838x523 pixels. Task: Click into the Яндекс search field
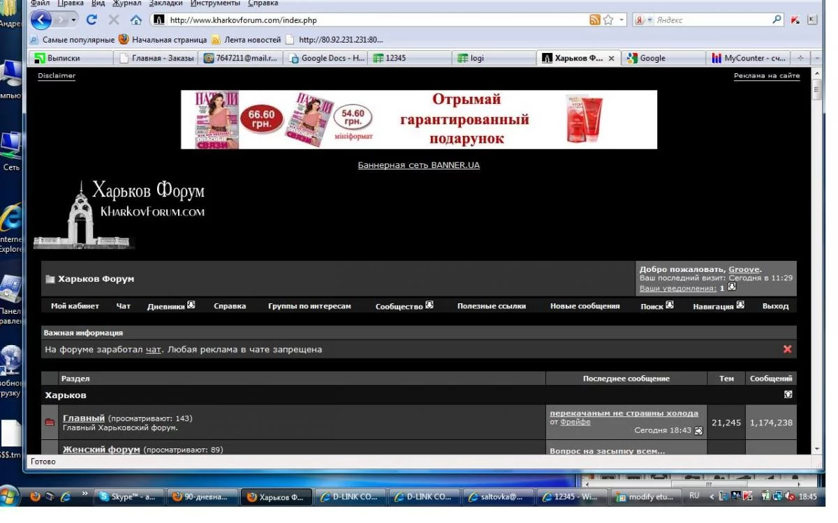pyautogui.click(x=712, y=20)
